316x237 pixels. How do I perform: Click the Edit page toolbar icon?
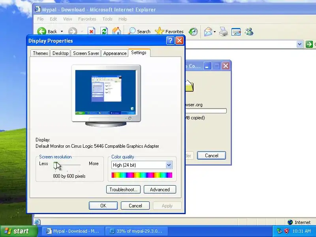(x=236, y=32)
